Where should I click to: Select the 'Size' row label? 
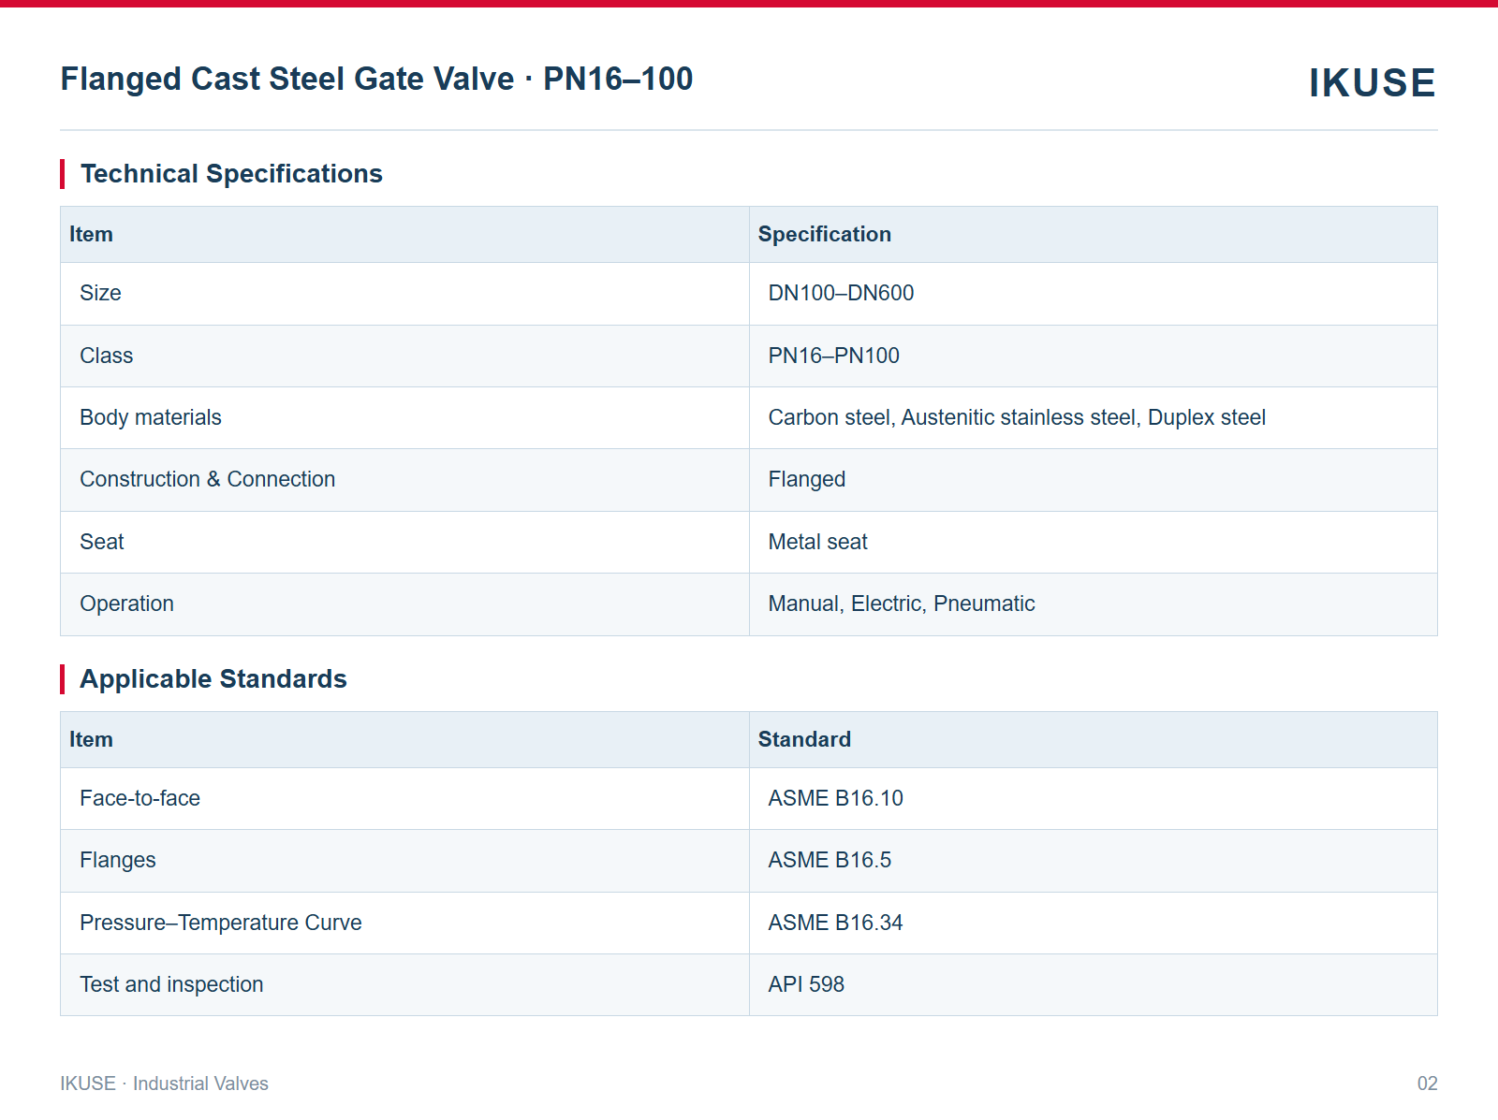(100, 293)
